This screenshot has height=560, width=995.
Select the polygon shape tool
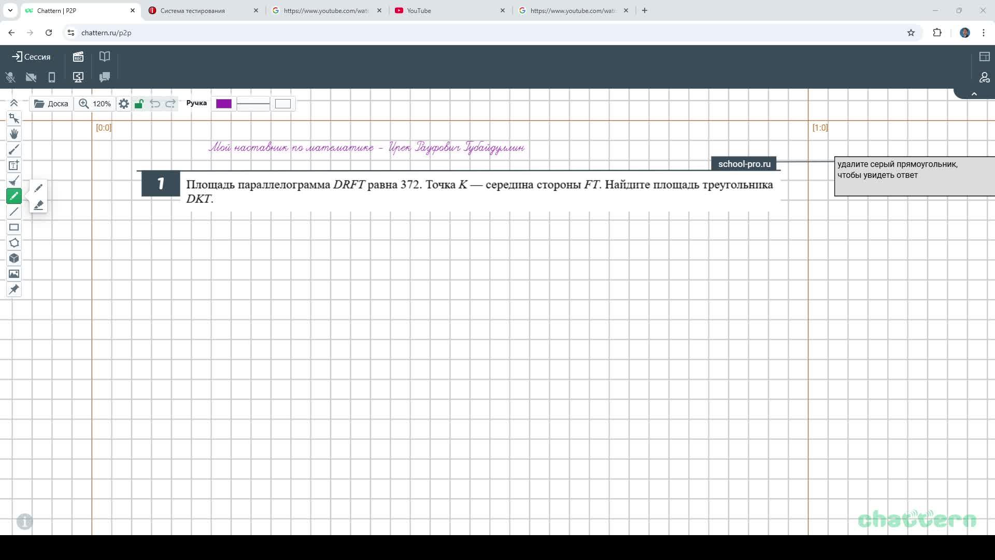coord(14,243)
